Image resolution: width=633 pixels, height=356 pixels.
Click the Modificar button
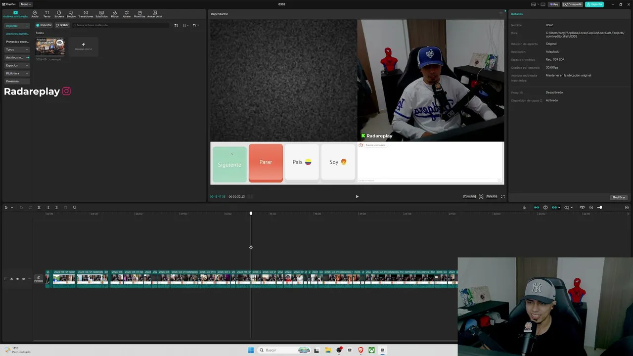pos(619,197)
